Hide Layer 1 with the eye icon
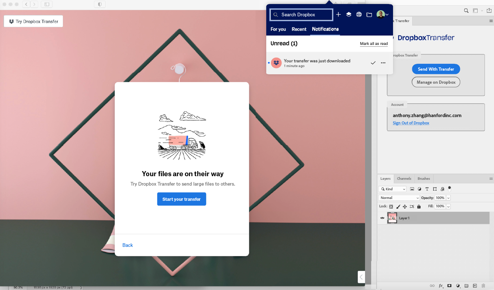 tap(382, 218)
